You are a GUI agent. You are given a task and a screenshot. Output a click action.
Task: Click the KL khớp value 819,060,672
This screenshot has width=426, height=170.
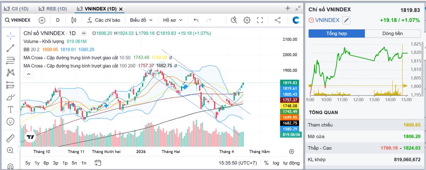(407, 160)
